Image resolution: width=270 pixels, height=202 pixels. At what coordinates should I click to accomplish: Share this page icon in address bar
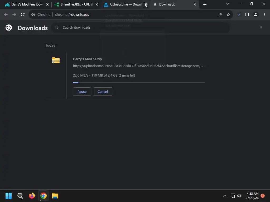(220, 15)
